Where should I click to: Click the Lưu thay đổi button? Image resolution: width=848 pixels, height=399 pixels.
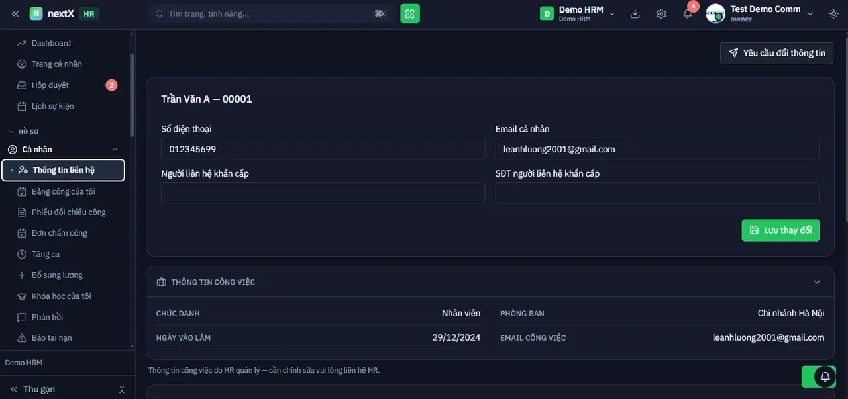coord(780,230)
